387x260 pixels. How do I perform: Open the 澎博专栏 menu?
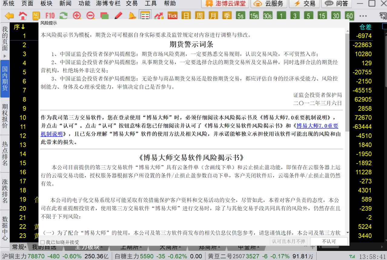[x=108, y=4]
